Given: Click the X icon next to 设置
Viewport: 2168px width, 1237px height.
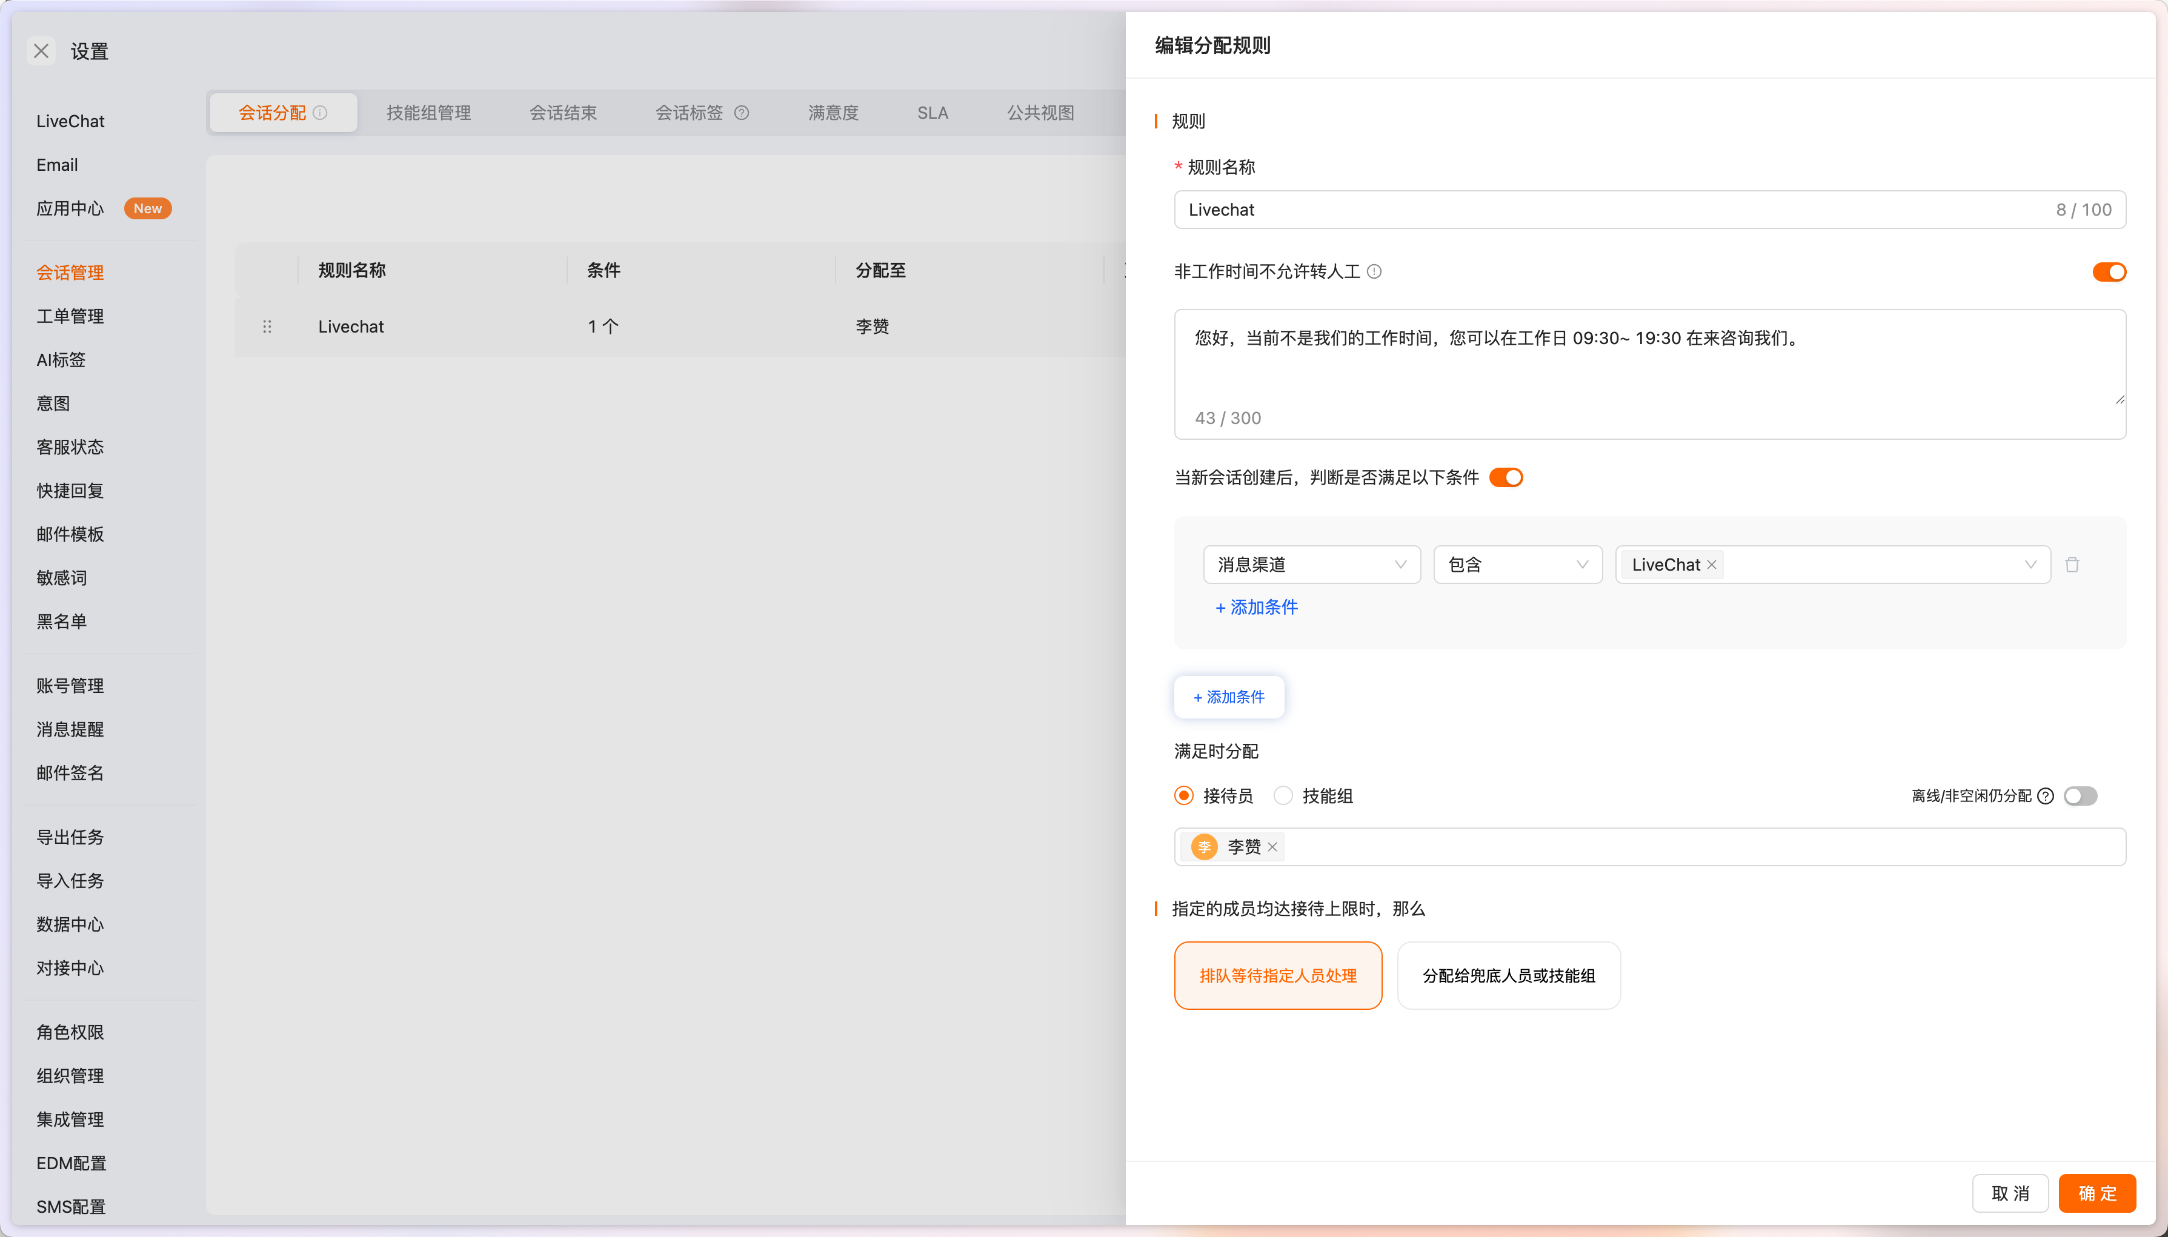Looking at the screenshot, I should click(x=41, y=51).
